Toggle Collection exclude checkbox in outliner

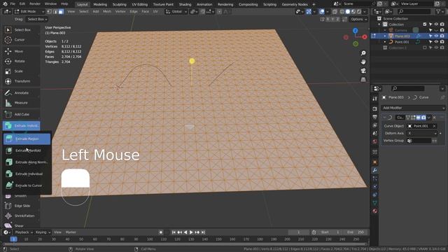click(x=425, y=24)
